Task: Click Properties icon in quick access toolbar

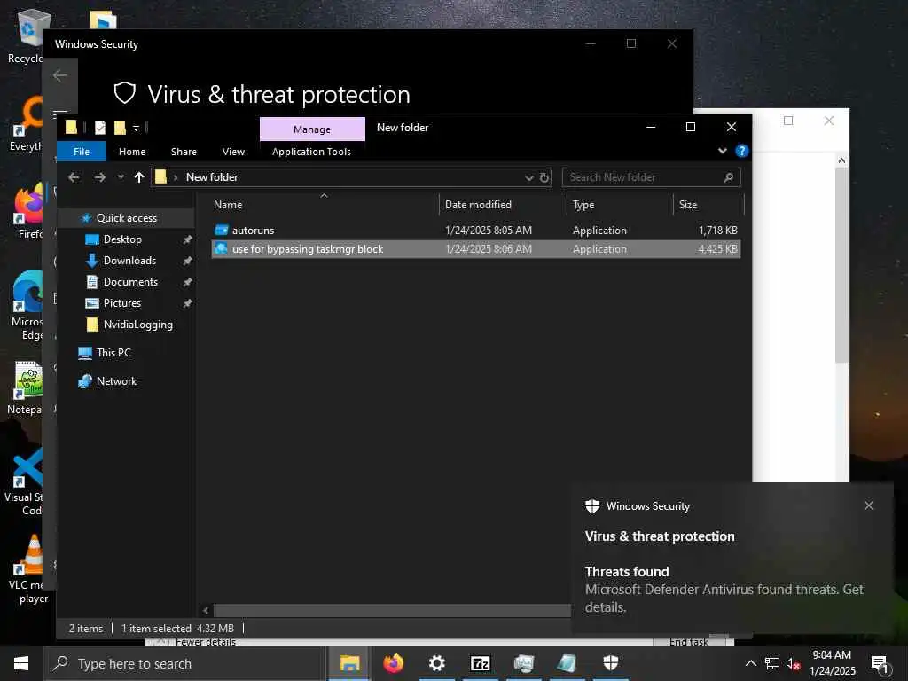Action: pos(100,128)
